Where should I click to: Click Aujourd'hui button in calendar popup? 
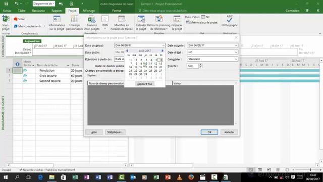pyautogui.click(x=145, y=84)
